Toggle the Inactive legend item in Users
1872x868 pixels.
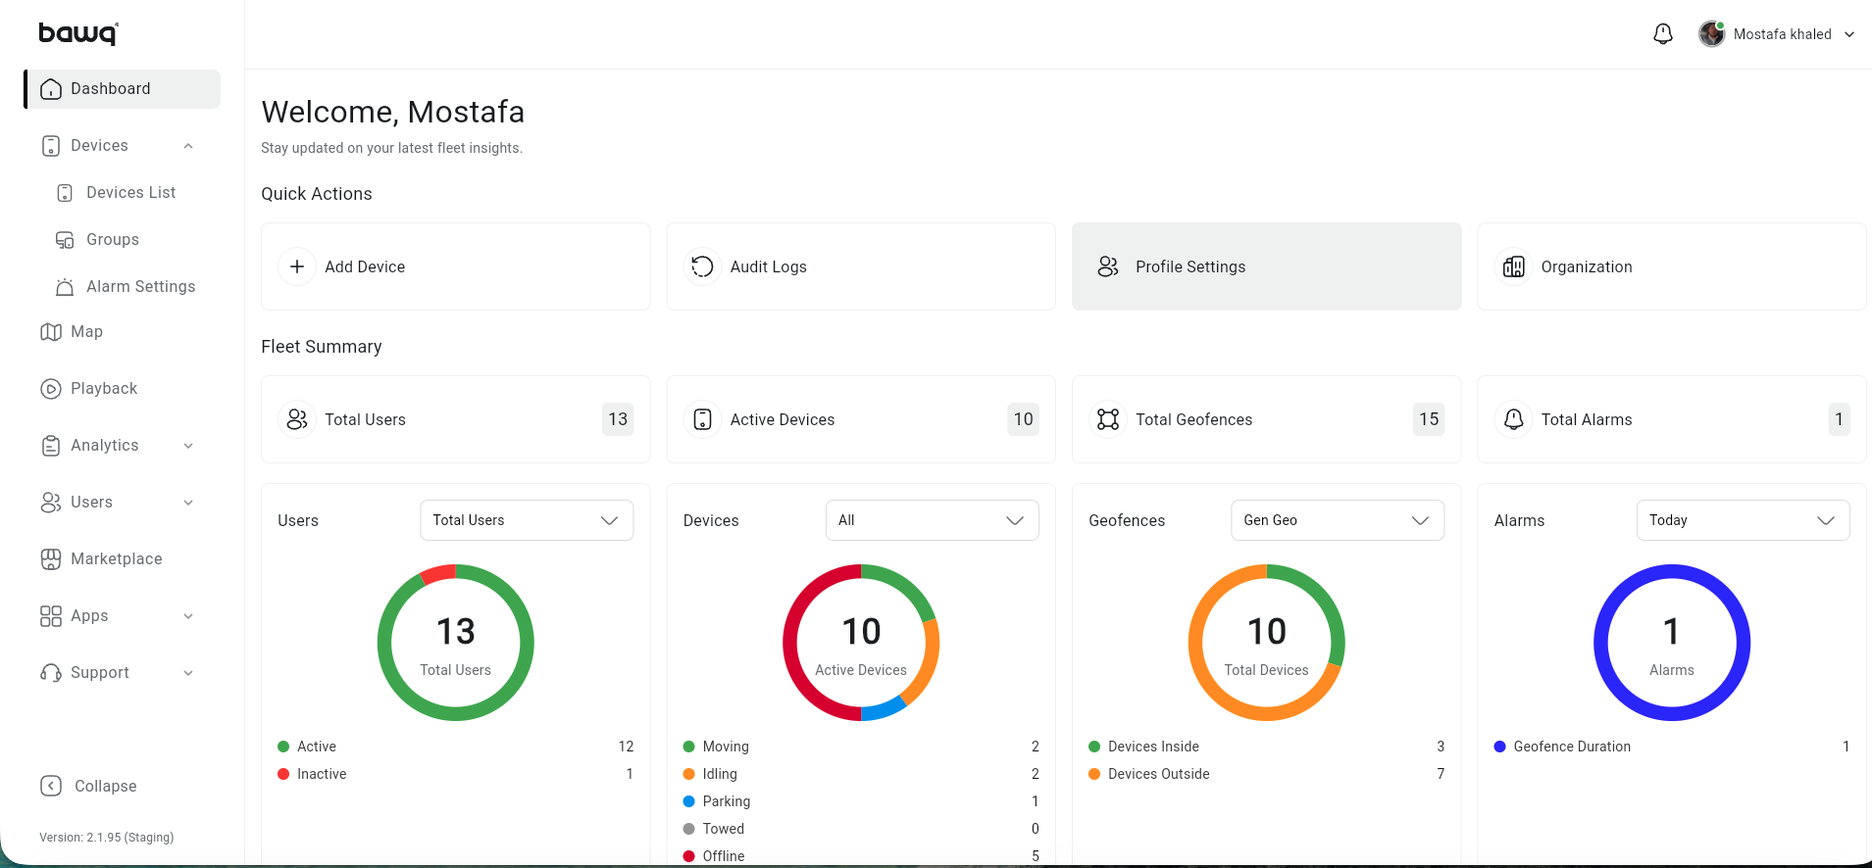(x=321, y=774)
